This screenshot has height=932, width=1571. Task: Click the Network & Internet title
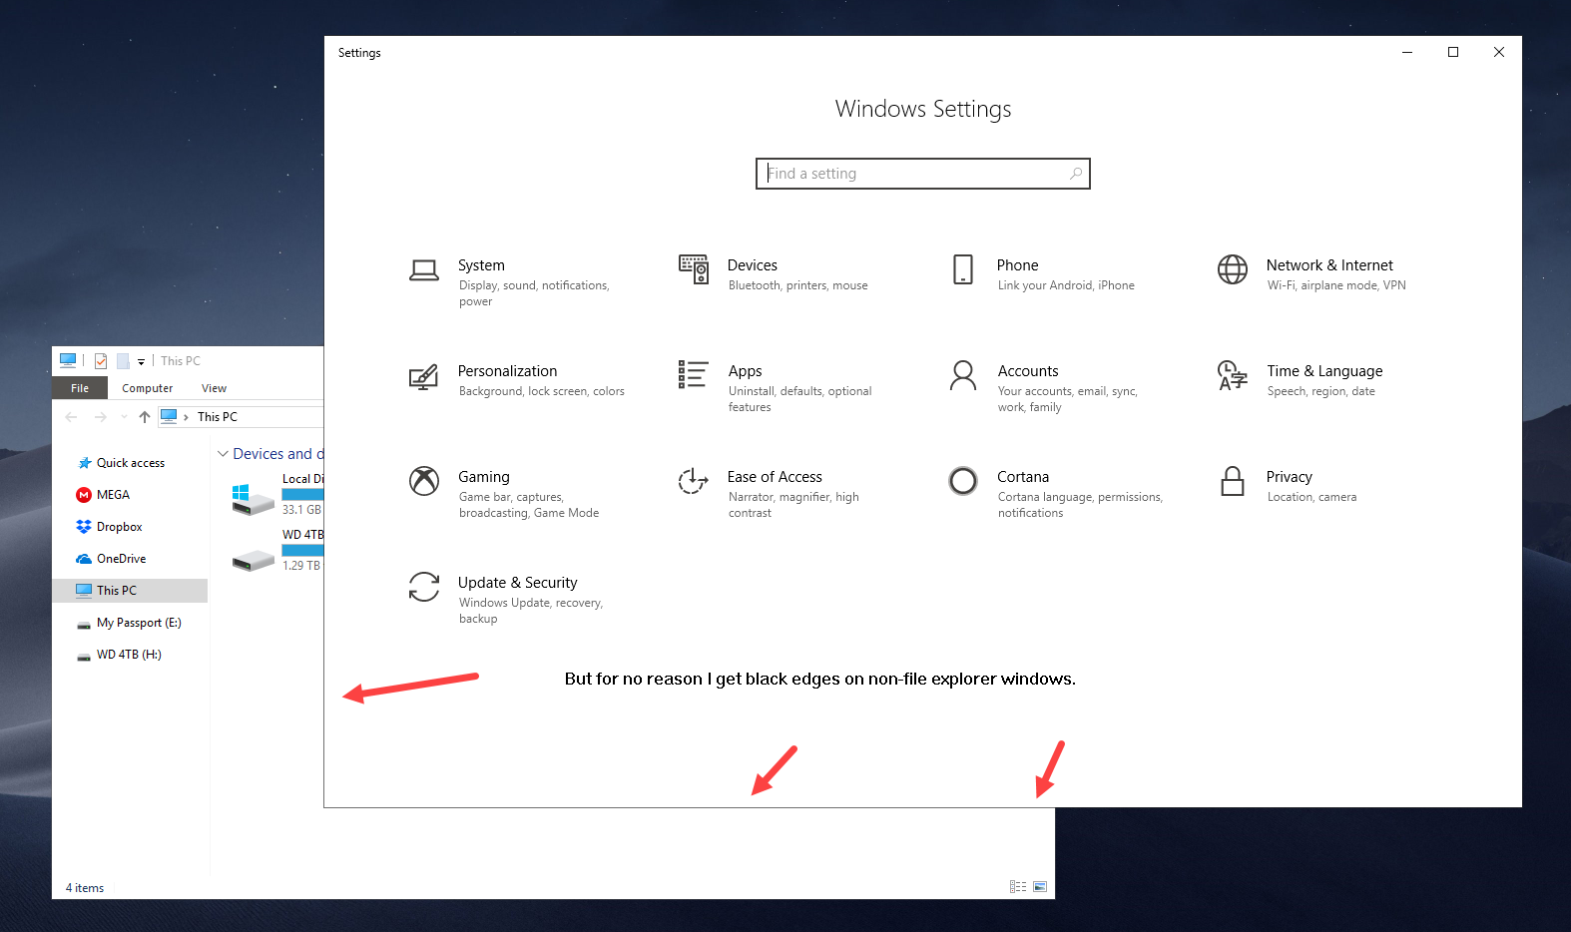[x=1329, y=265]
